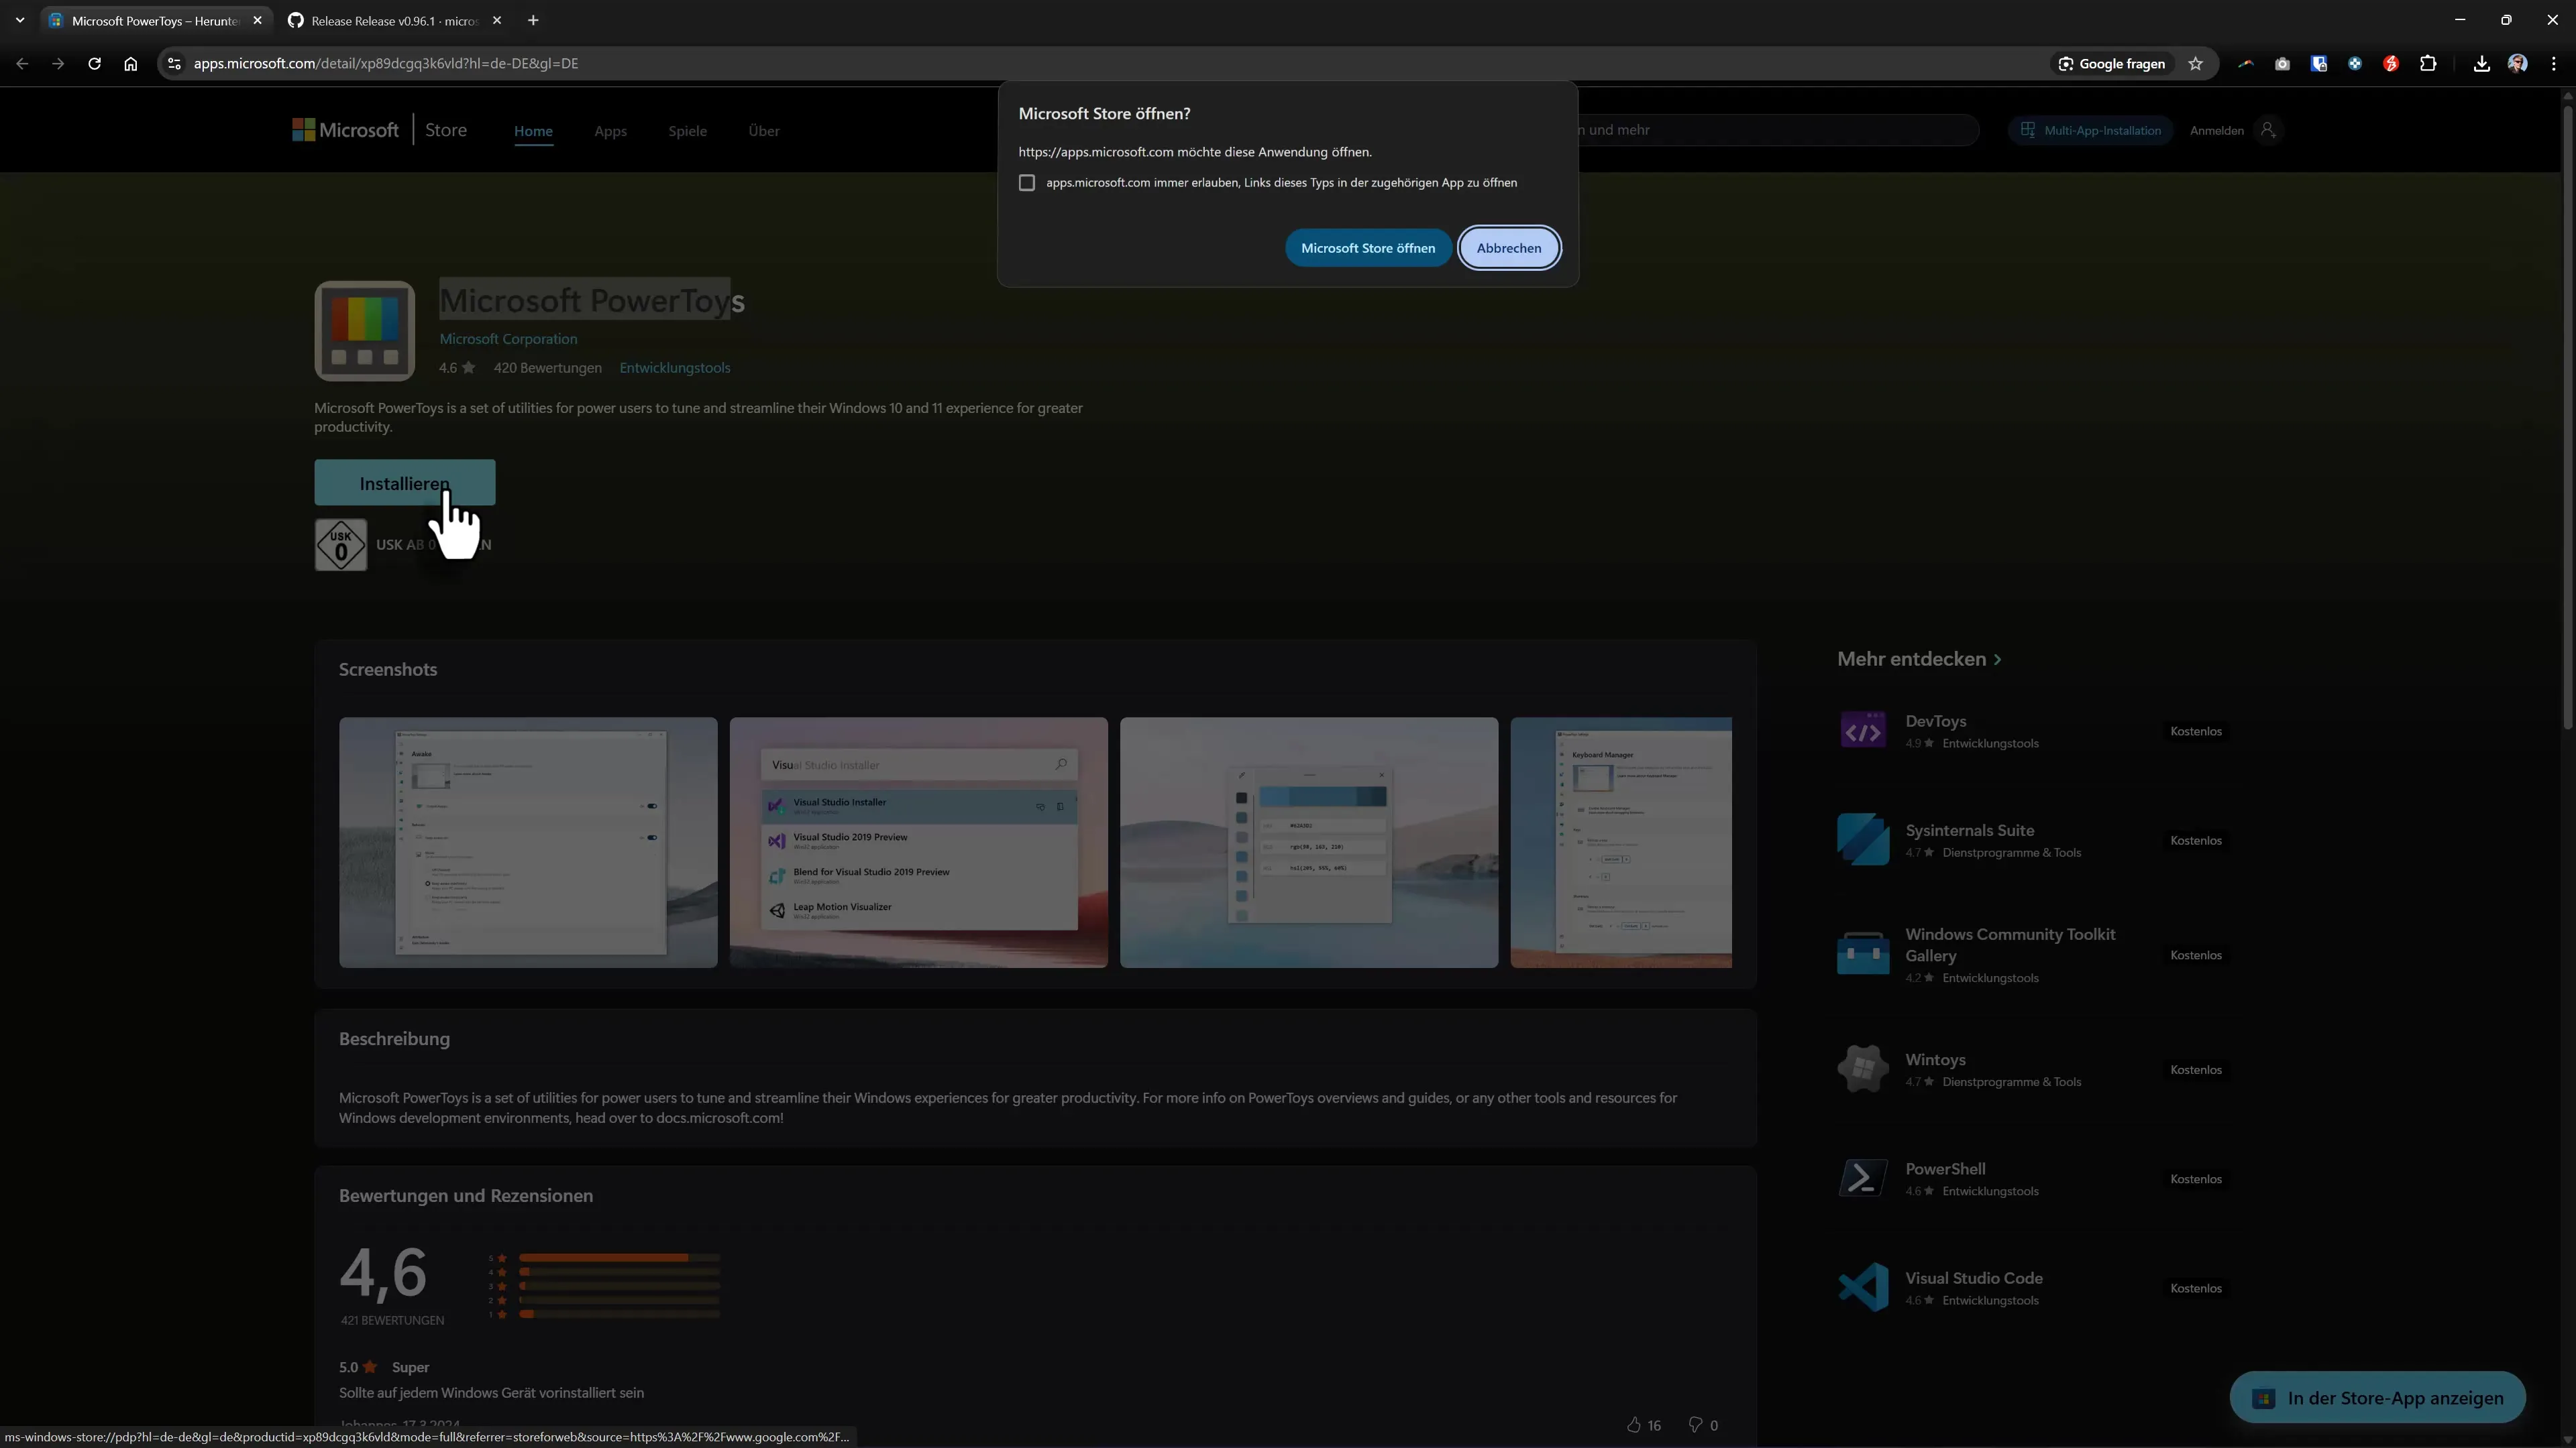This screenshot has height=1448, width=2576.
Task: Click the USK AB 0 age rating badge
Action: (340, 544)
